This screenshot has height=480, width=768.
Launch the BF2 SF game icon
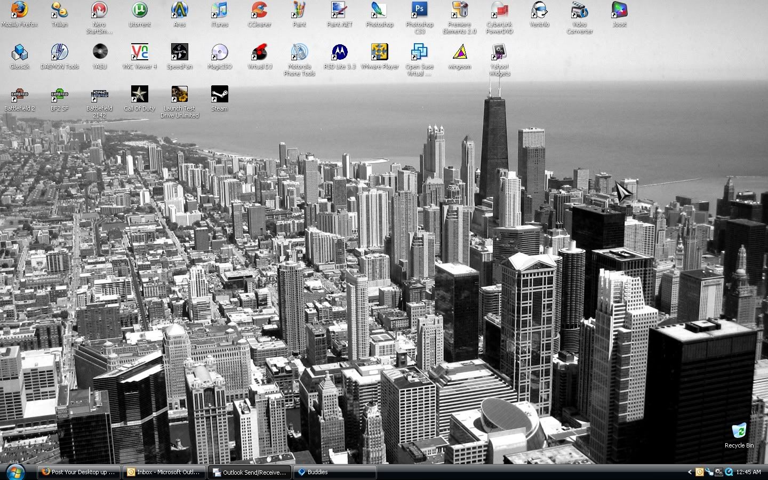59,99
